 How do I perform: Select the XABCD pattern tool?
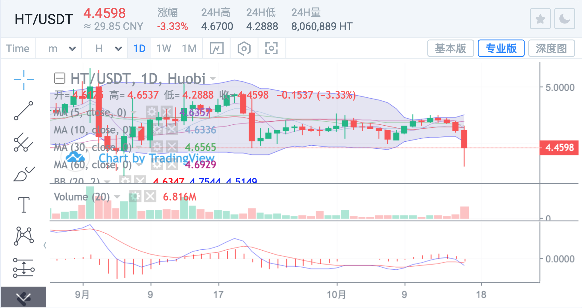coord(24,236)
